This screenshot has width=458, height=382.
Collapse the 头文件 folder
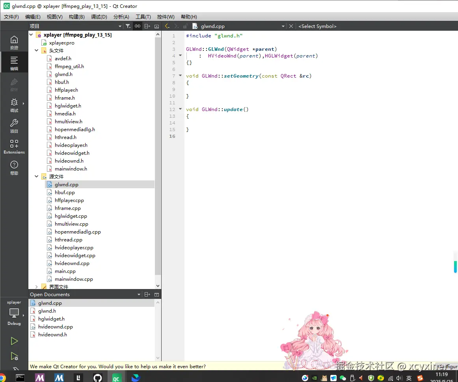[37, 50]
